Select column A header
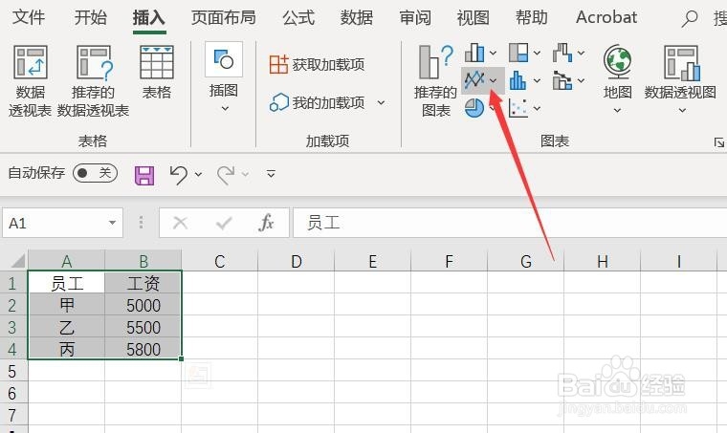 (x=66, y=261)
